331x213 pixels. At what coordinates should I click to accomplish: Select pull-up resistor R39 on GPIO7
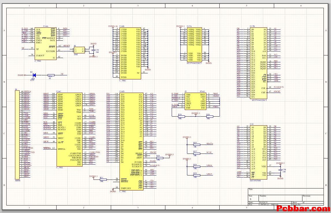click(197, 175)
